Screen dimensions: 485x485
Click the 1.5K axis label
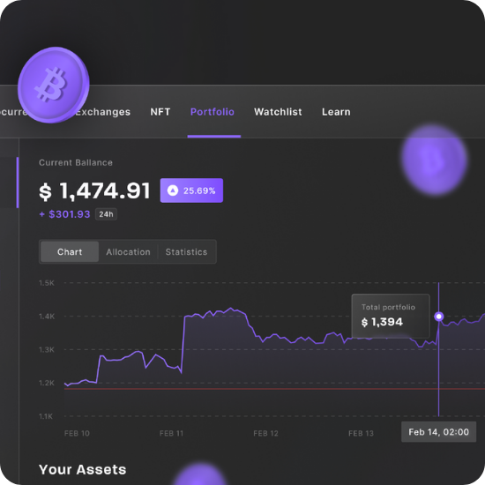click(47, 283)
